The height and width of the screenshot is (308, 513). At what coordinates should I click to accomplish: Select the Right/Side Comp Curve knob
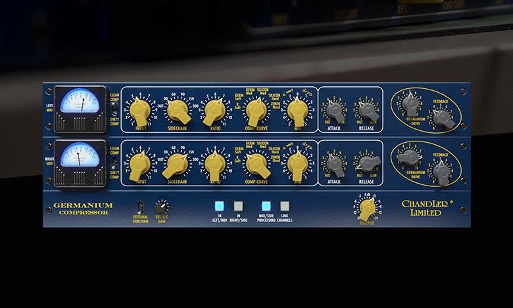pos(257,165)
